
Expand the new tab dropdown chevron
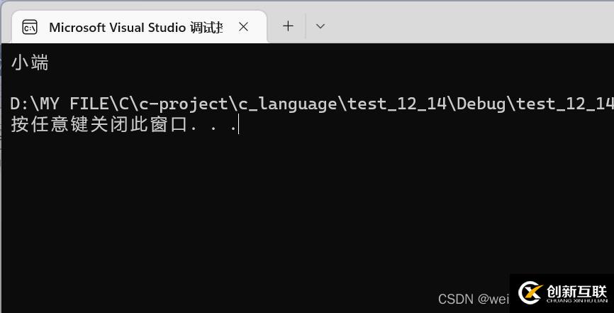pyautogui.click(x=320, y=26)
